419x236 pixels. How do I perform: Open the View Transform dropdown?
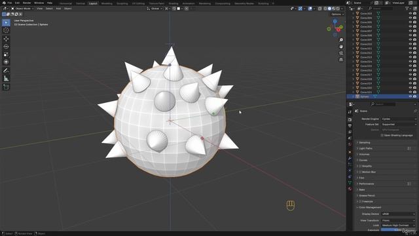pyautogui.click(x=399, y=220)
